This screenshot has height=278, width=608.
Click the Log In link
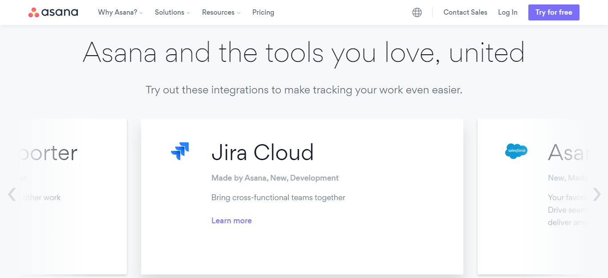click(x=508, y=12)
